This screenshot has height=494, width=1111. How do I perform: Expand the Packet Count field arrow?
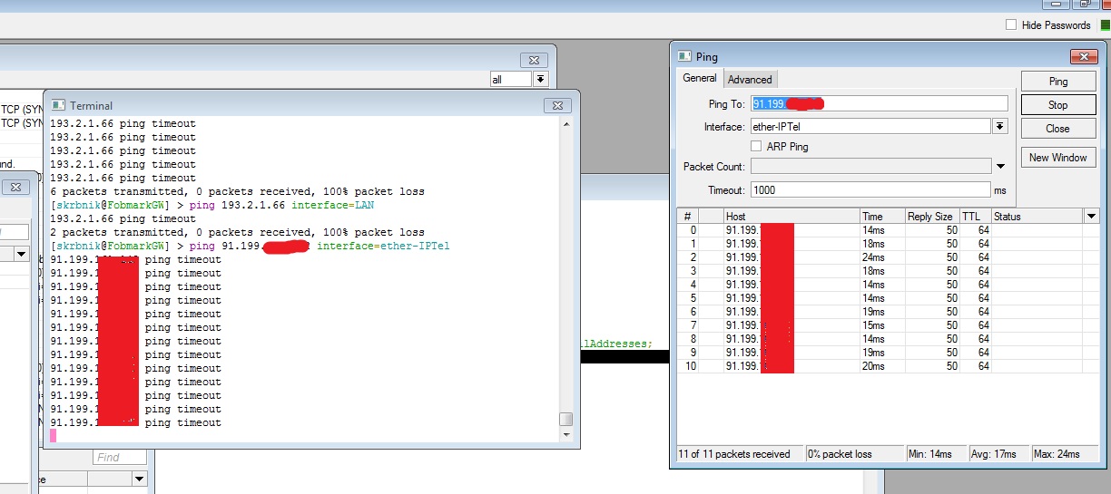[x=1000, y=167]
